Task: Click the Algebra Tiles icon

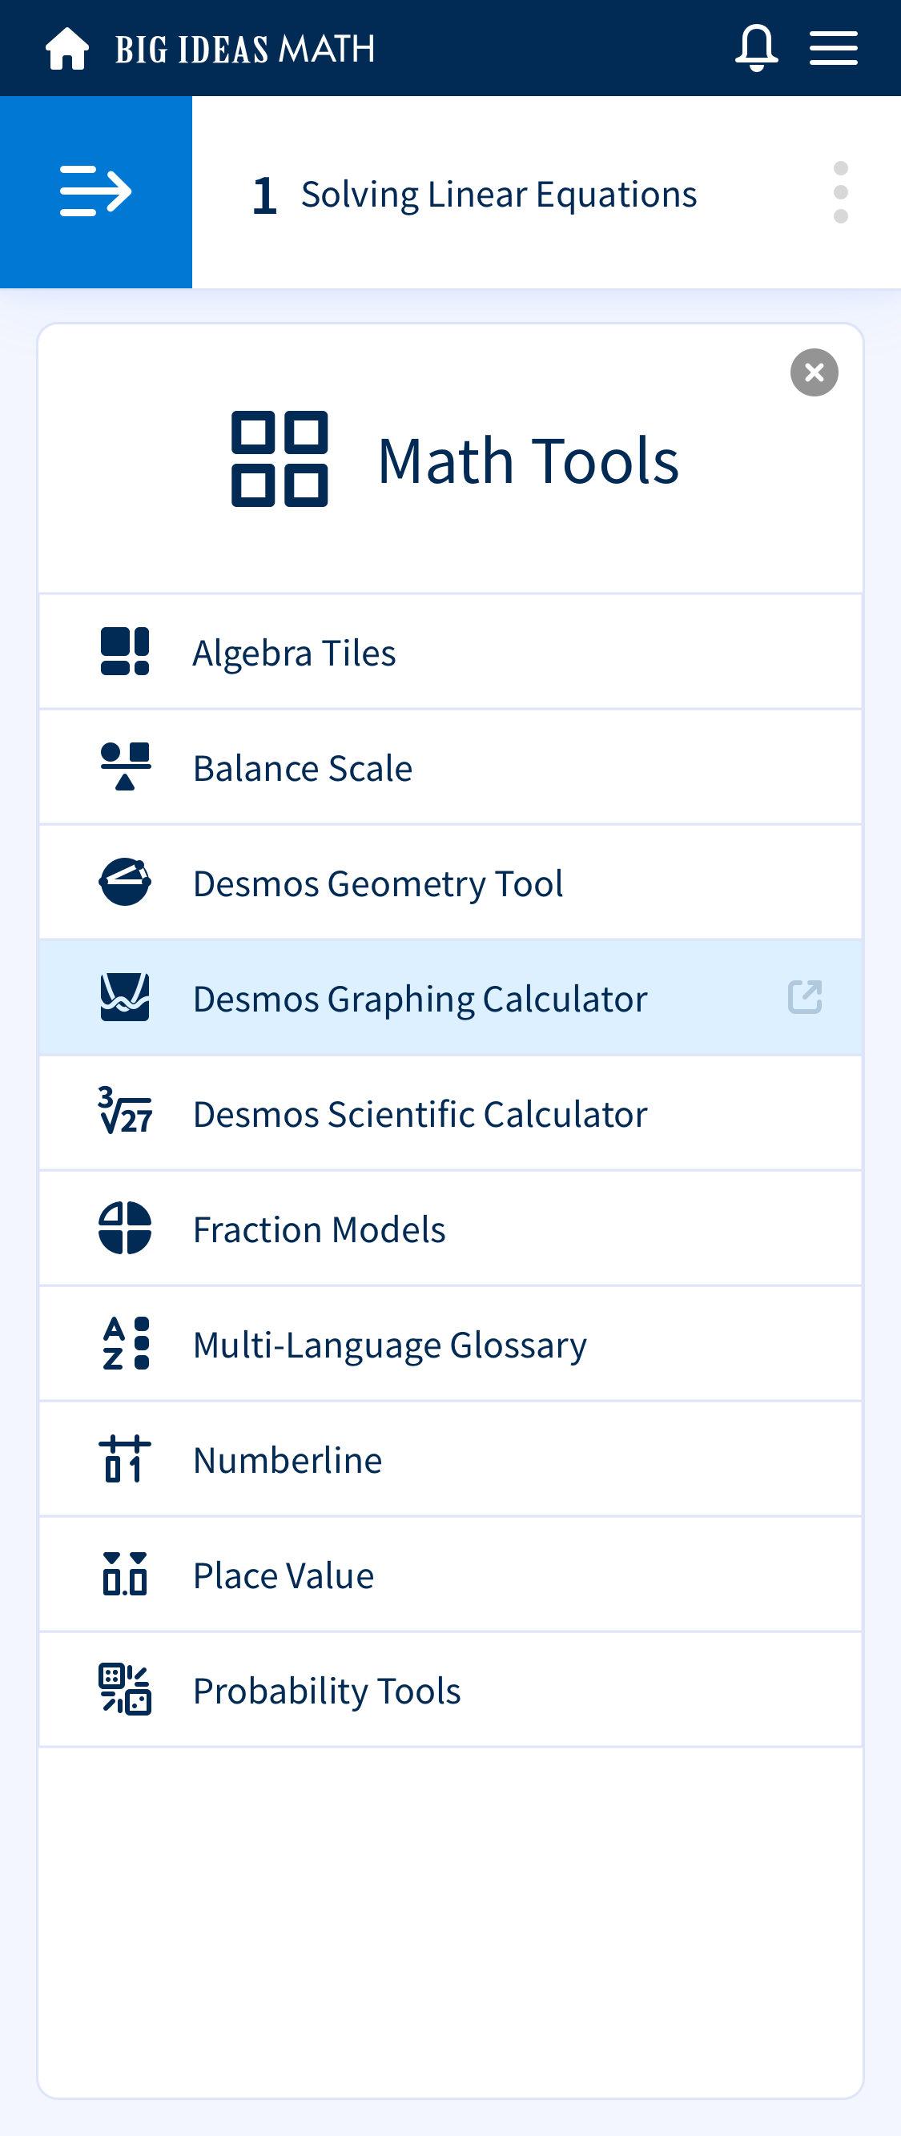Action: click(125, 651)
